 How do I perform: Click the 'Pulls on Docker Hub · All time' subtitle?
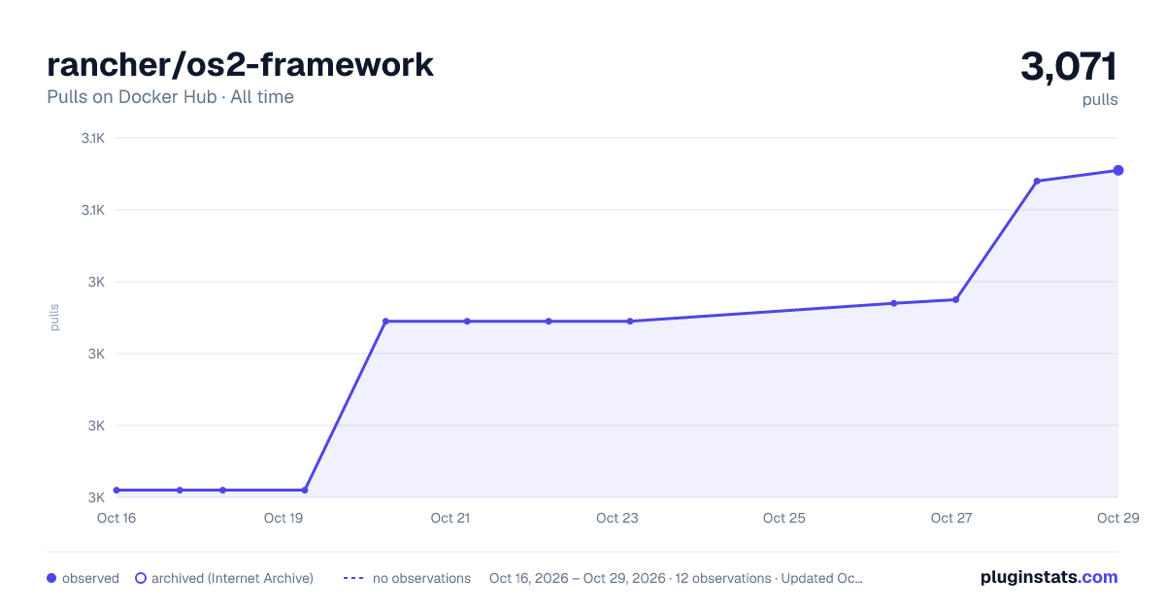(x=170, y=97)
